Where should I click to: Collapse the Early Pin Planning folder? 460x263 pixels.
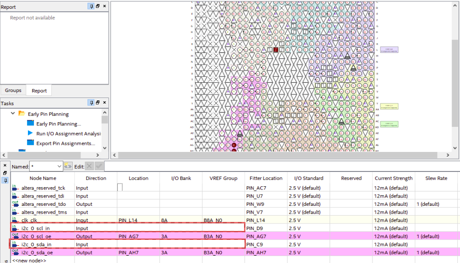13,114
